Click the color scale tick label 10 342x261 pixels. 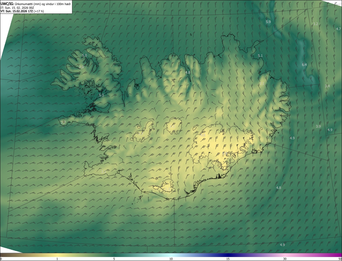pos(171,259)
